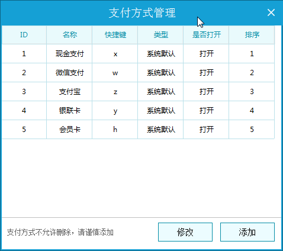Close the 支付方式管理 dialog

click(271, 12)
